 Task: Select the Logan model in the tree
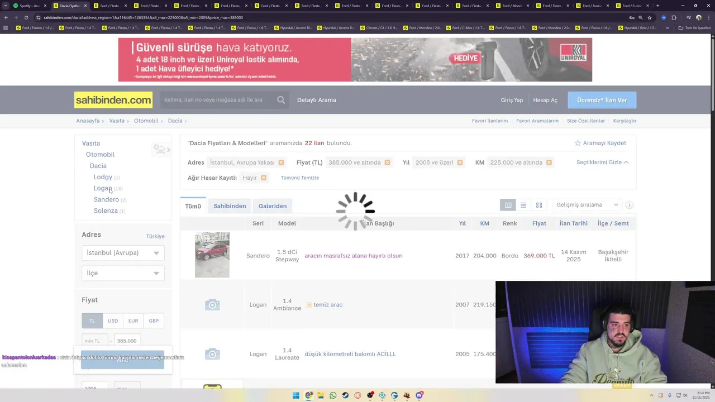tap(103, 188)
